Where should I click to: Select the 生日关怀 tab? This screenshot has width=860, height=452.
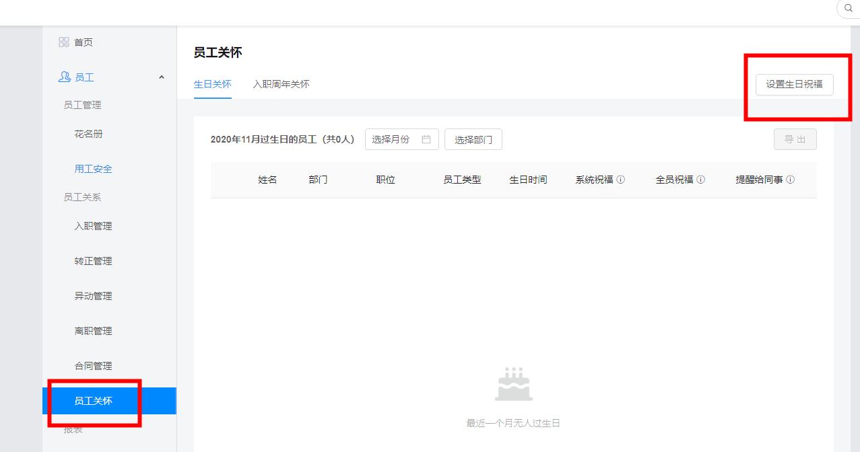click(x=213, y=84)
